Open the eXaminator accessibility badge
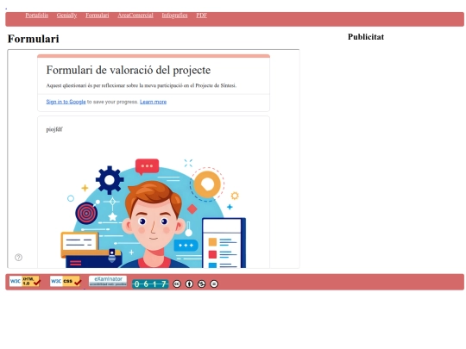466x349 pixels. [x=108, y=281]
